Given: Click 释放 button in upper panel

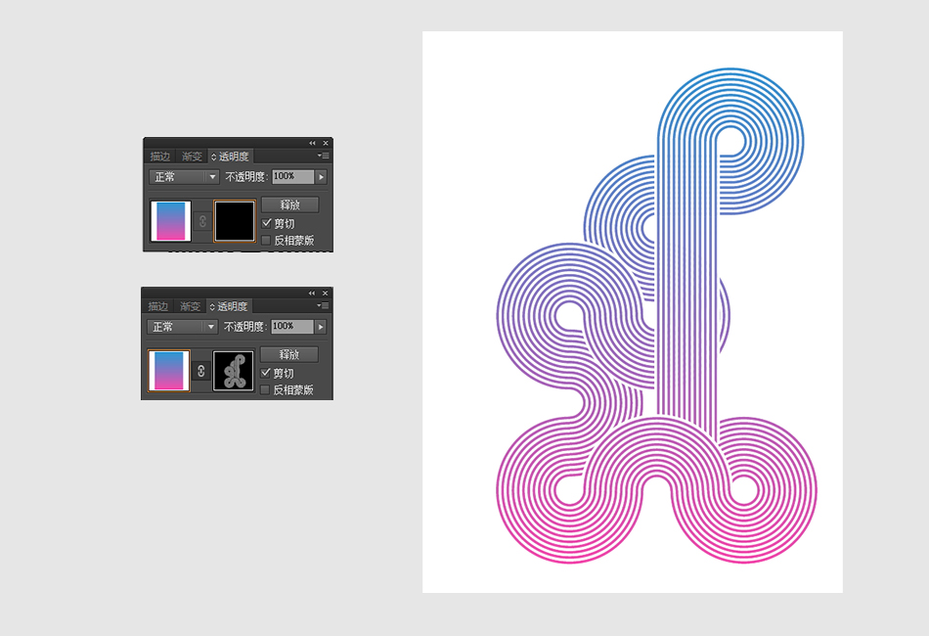Looking at the screenshot, I should (x=289, y=204).
